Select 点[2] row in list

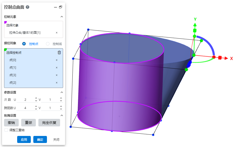(x=33, y=83)
